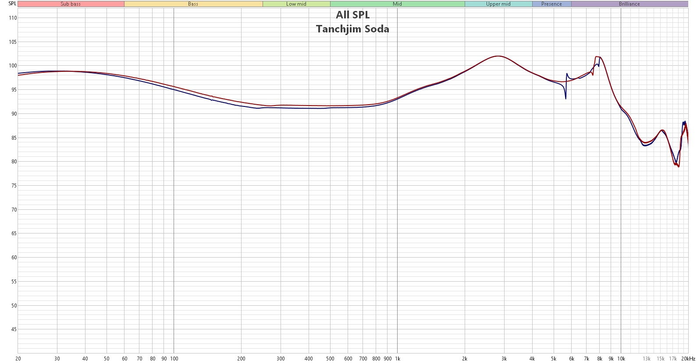Screen dimensions: 697x364
Task: Click the 500 label on frequency axis
Action: (330, 359)
